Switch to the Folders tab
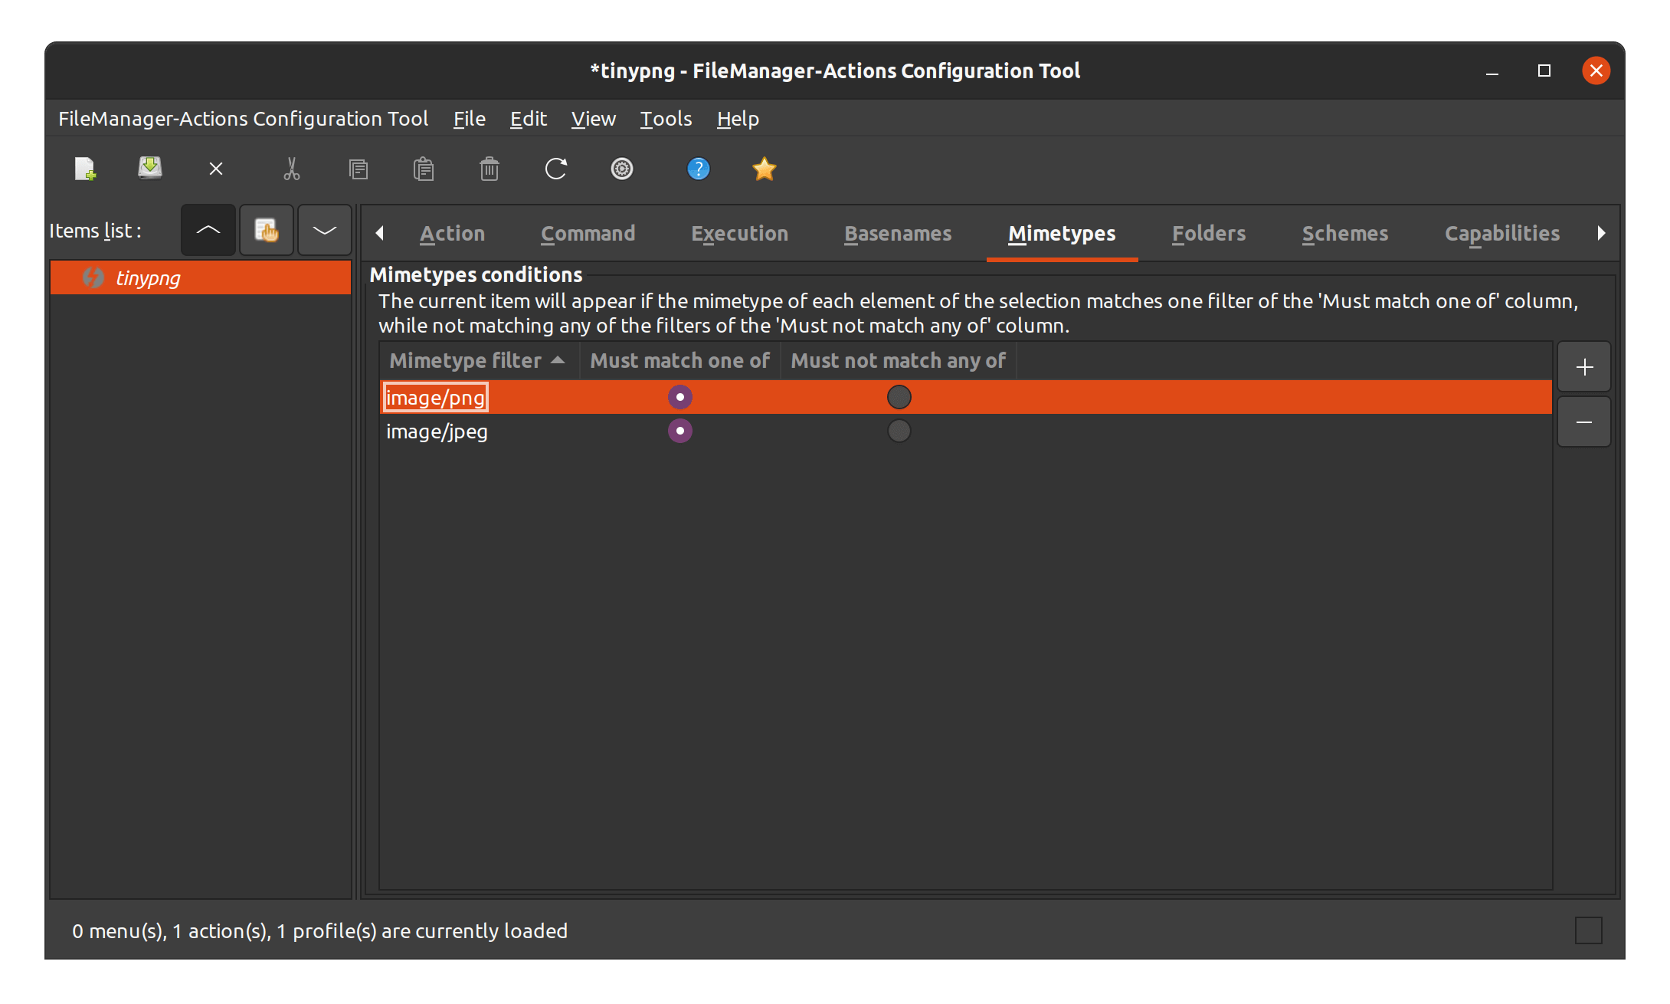This screenshot has height=1004, width=1670. [x=1208, y=234]
